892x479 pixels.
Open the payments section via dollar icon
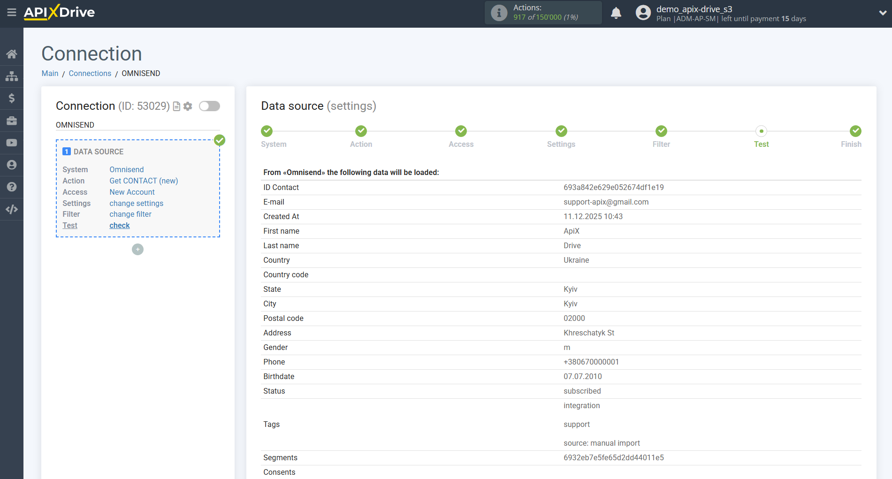pyautogui.click(x=12, y=98)
